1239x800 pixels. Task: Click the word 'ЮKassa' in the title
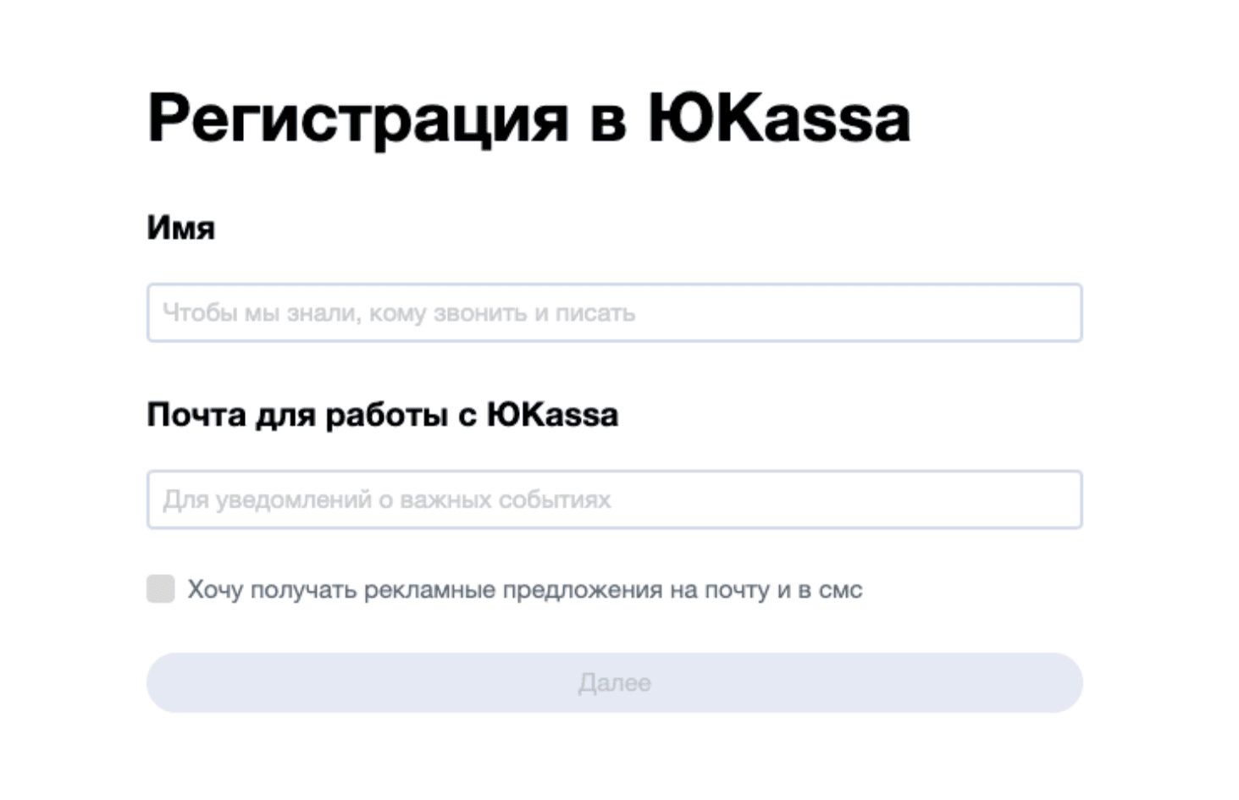coord(779,119)
